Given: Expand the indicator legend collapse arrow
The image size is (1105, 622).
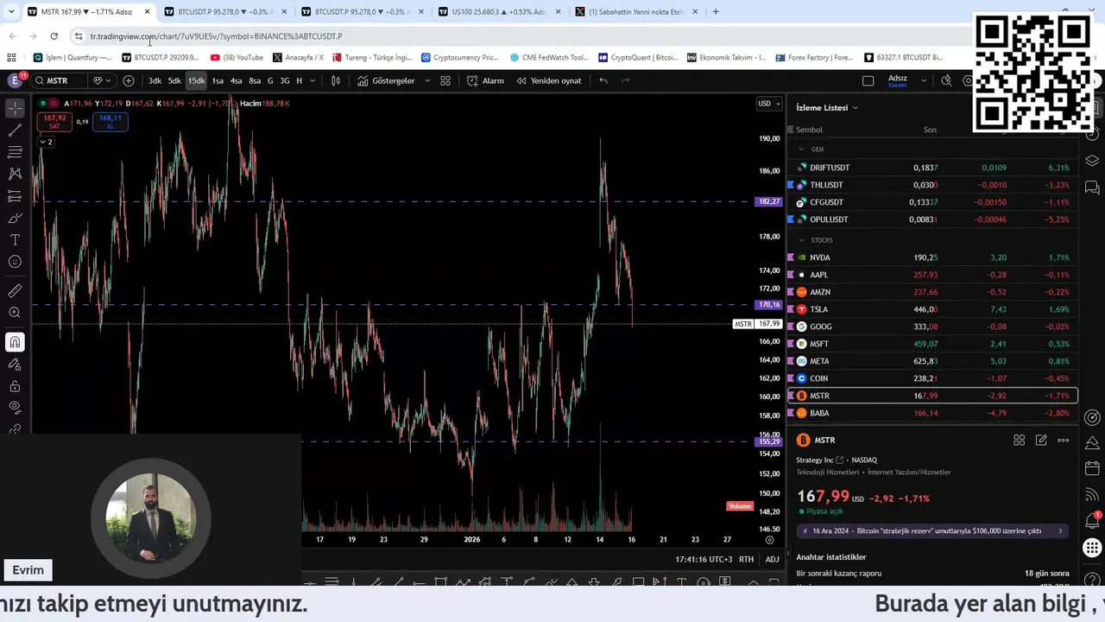Looking at the screenshot, I should coord(46,142).
